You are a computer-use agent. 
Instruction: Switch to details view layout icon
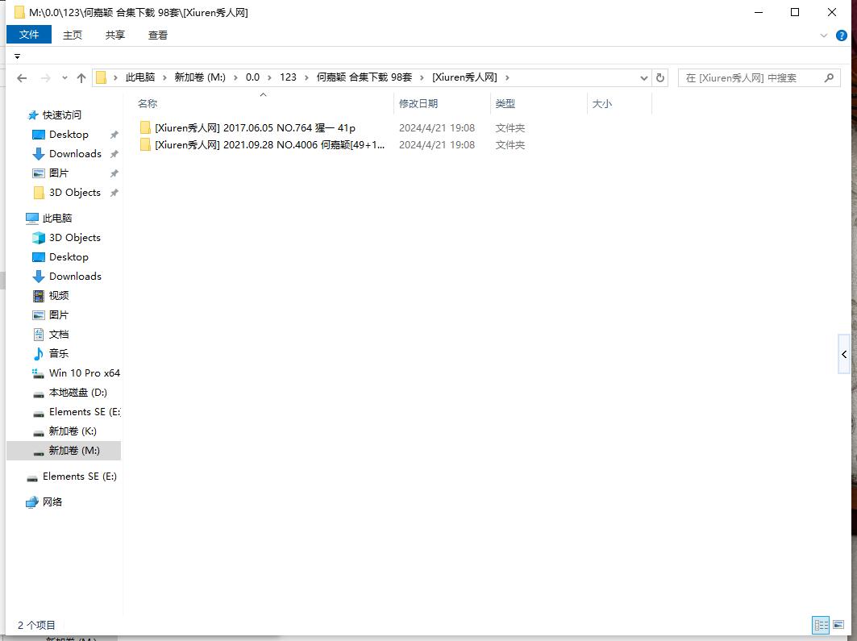(x=821, y=625)
